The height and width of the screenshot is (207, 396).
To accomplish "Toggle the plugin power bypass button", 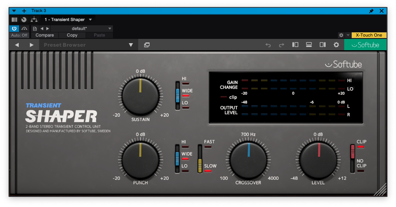I will click(x=14, y=28).
